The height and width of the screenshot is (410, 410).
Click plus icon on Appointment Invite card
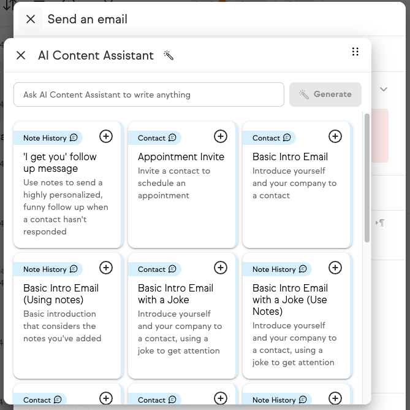pos(221,136)
